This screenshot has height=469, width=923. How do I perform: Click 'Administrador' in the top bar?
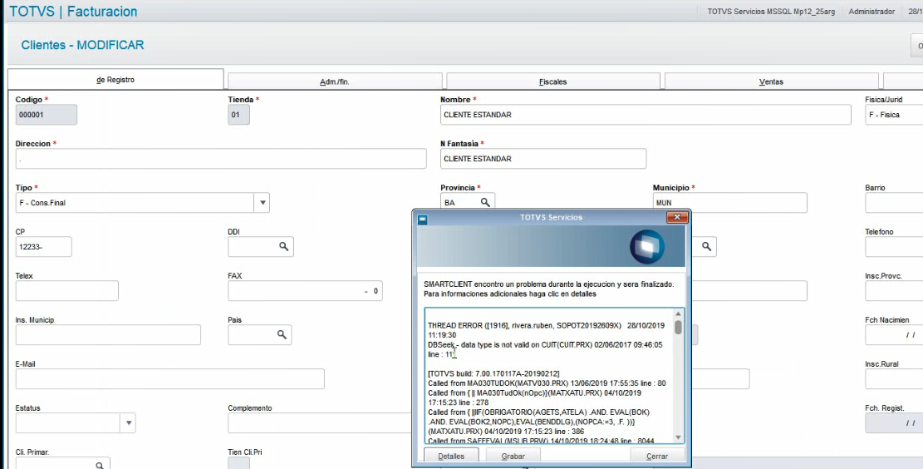pyautogui.click(x=871, y=12)
